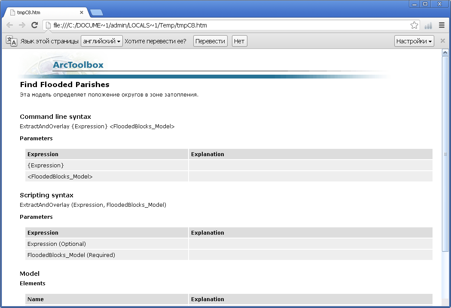Image resolution: width=451 pixels, height=308 pixels.
Task: Click the <FloodedBlocks_Model> table cell
Action: 107,176
